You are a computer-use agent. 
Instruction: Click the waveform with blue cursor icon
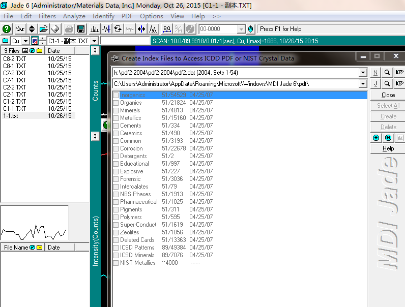[106, 29]
